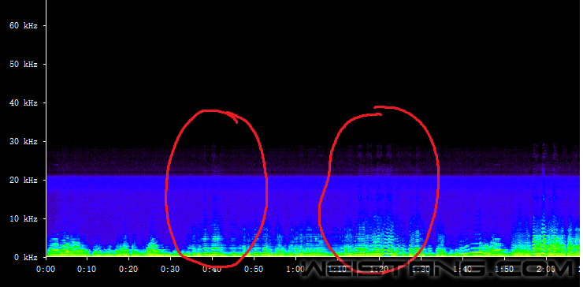Click the 0:50 time axis label

(254, 269)
